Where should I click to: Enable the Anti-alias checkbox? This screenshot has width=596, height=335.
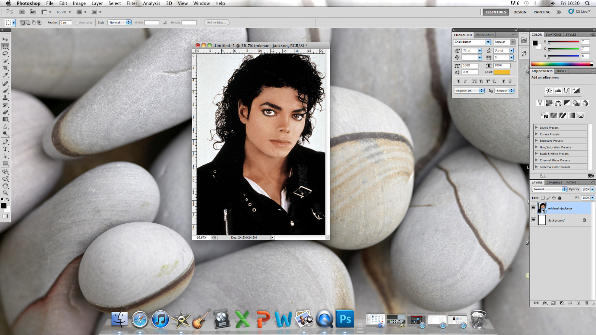pos(77,23)
